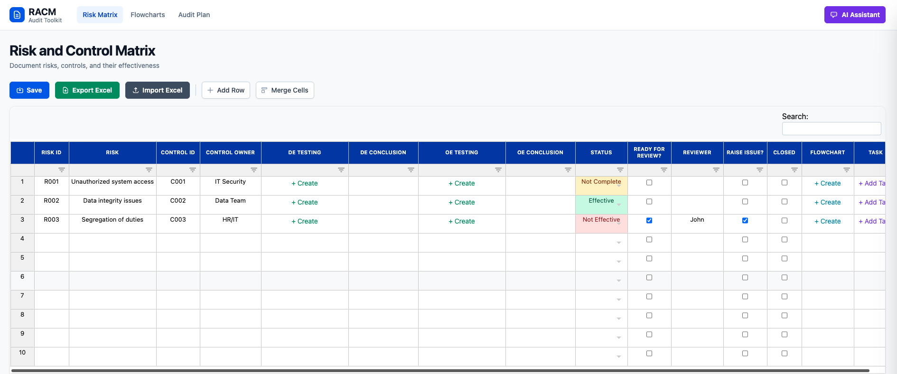This screenshot has width=897, height=374.
Task: Click the filter icon under Reviewer column
Action: pyautogui.click(x=716, y=170)
